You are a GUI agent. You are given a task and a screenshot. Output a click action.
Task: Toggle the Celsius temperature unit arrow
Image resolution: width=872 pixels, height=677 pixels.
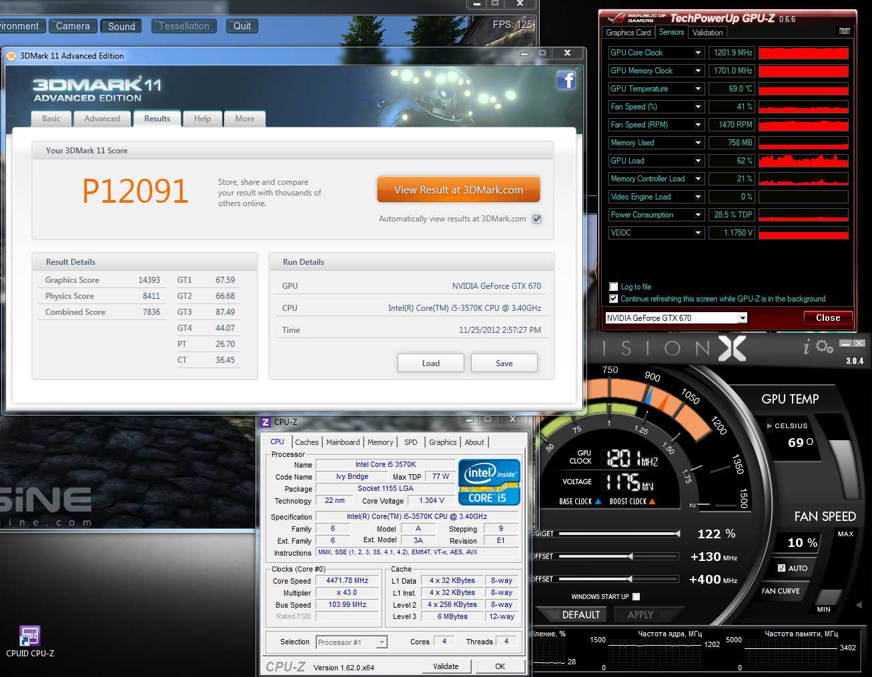769,426
